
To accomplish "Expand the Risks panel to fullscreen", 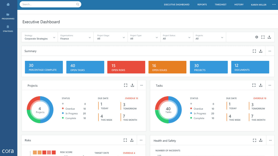I will [125, 140].
